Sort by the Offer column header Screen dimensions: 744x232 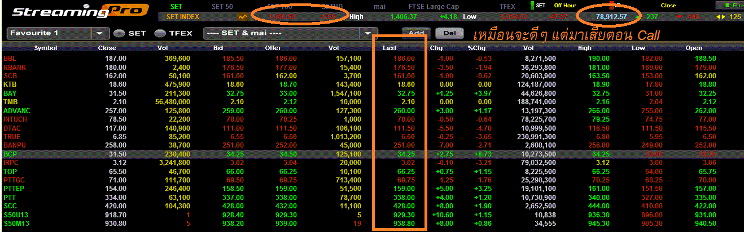(x=273, y=48)
